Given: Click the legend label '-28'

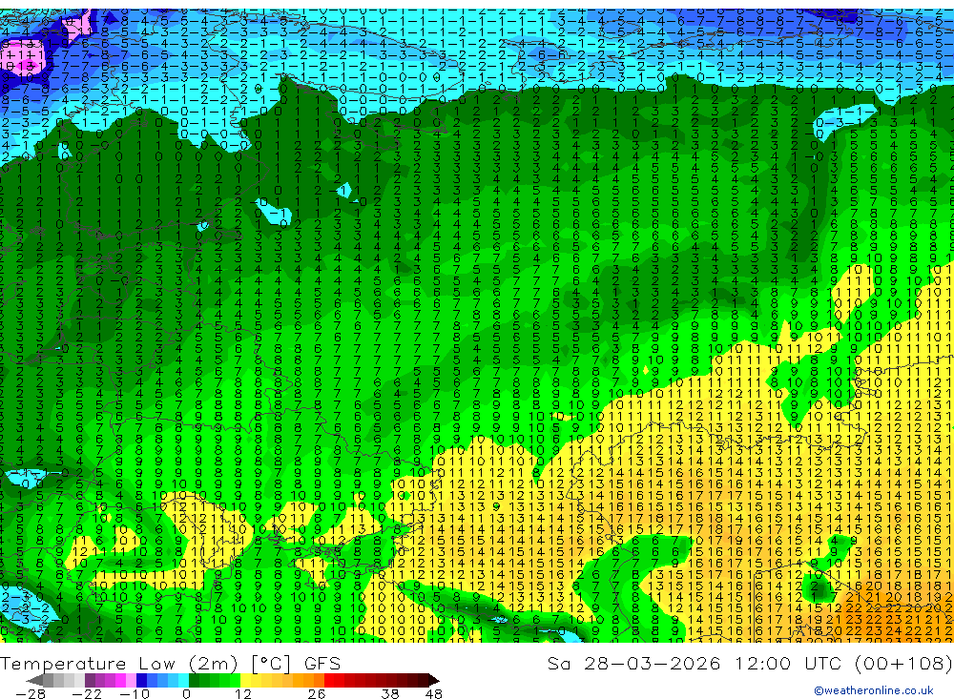Looking at the screenshot, I should coord(31,694).
